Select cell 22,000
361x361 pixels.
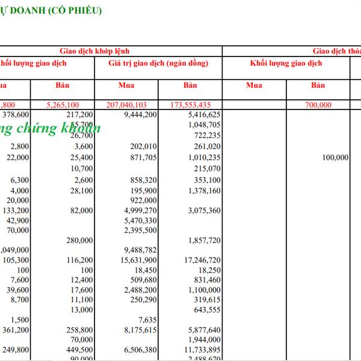click(17, 158)
